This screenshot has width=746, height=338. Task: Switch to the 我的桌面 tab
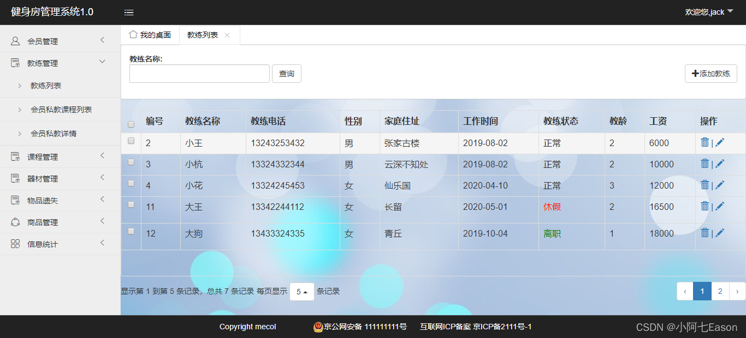pyautogui.click(x=150, y=35)
